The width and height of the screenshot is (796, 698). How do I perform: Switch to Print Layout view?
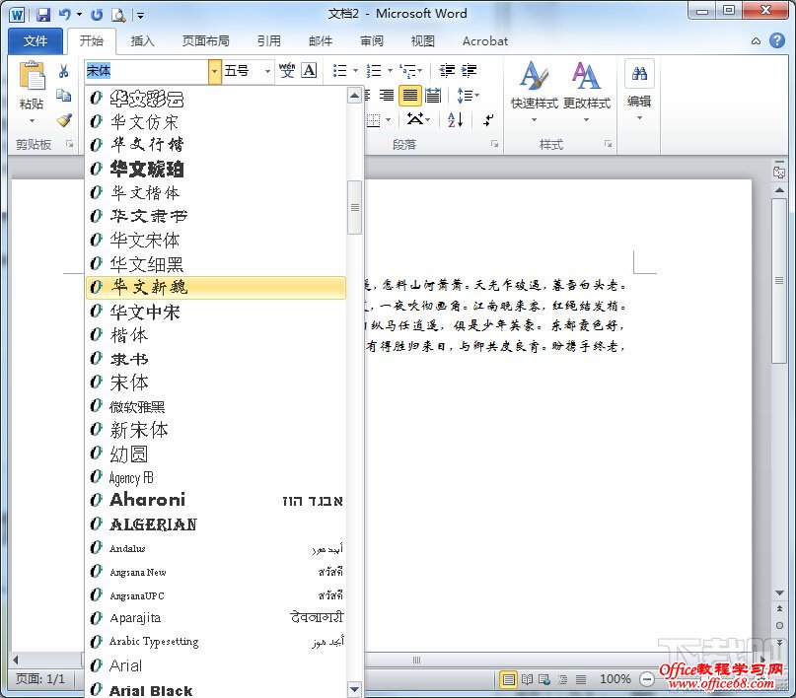point(508,679)
